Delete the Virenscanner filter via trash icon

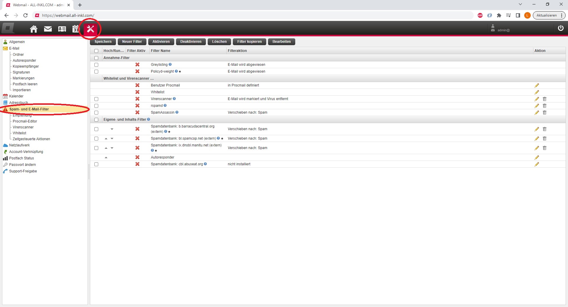click(x=545, y=99)
